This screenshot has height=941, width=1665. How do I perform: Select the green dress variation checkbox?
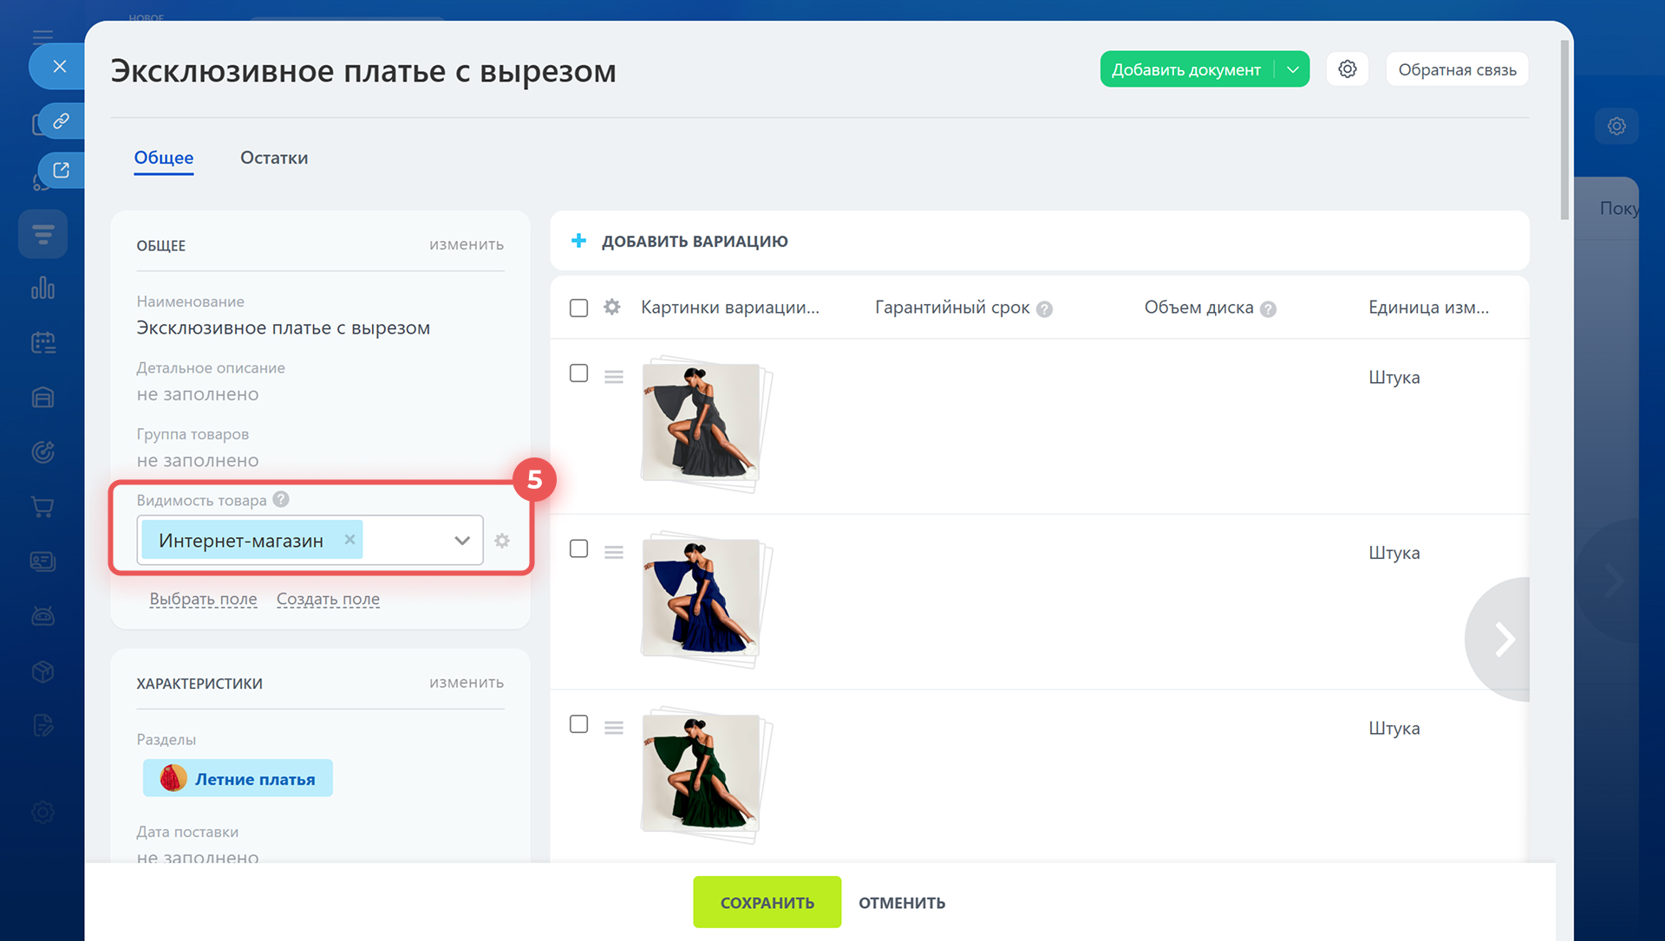578,724
